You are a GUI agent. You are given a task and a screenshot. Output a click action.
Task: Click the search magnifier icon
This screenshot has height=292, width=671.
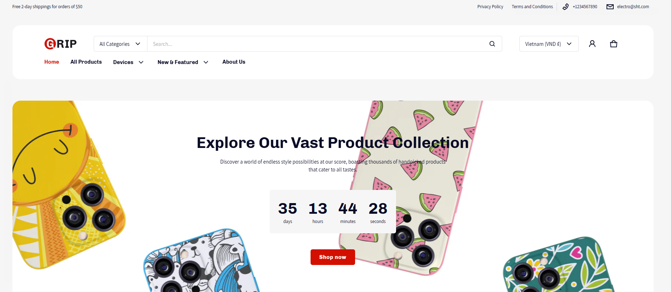coord(492,44)
